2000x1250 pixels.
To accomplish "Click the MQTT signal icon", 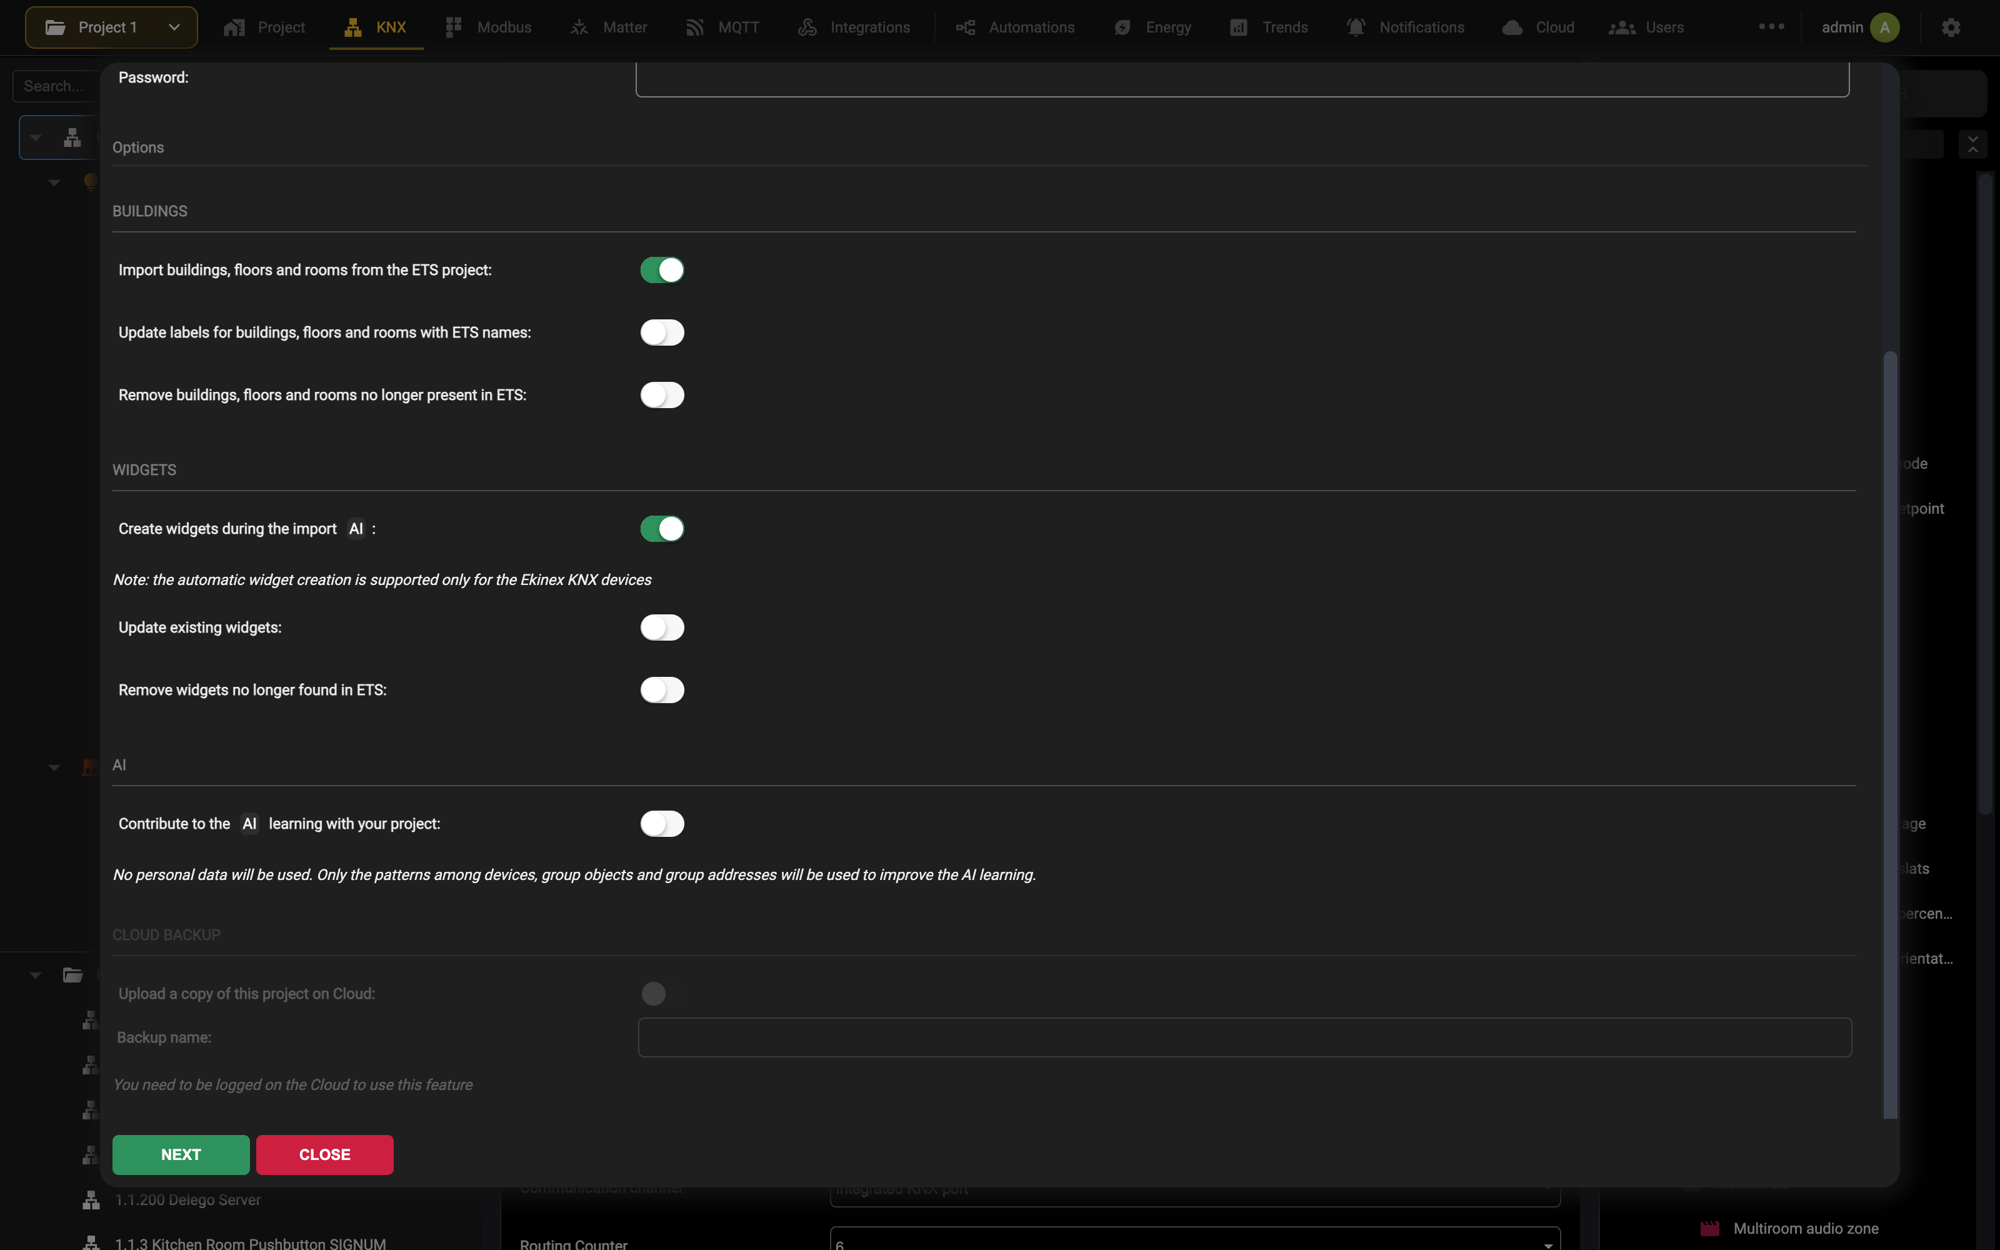I will pos(694,27).
